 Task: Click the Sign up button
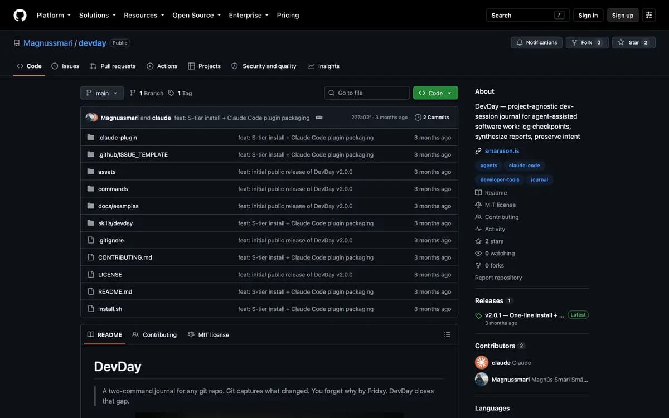tap(623, 15)
